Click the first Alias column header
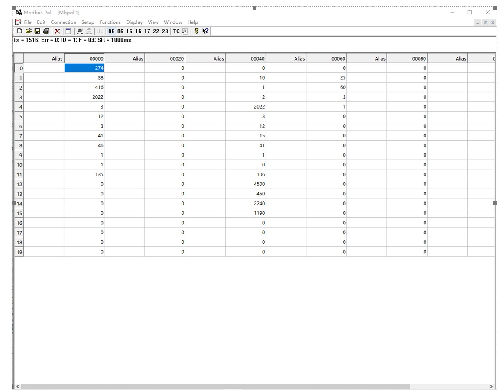 point(44,58)
